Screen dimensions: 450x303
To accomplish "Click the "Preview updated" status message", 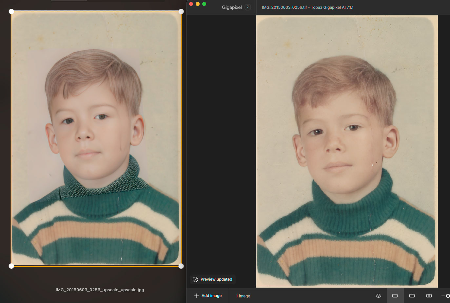I will pyautogui.click(x=212, y=279).
